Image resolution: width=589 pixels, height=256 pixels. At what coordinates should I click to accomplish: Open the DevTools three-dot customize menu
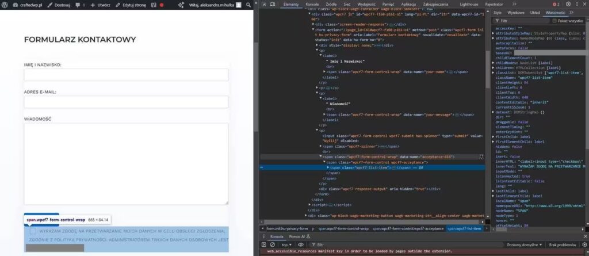click(x=576, y=4)
